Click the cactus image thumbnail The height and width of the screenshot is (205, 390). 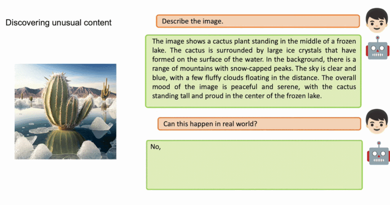click(65, 112)
